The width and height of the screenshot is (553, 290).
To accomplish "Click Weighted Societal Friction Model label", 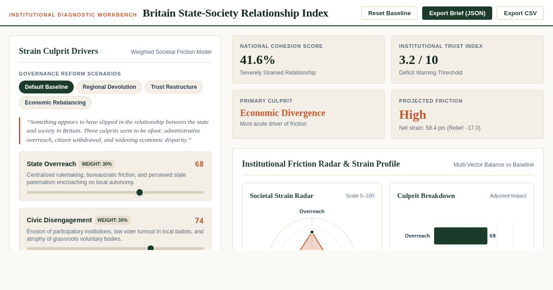I will click(171, 52).
